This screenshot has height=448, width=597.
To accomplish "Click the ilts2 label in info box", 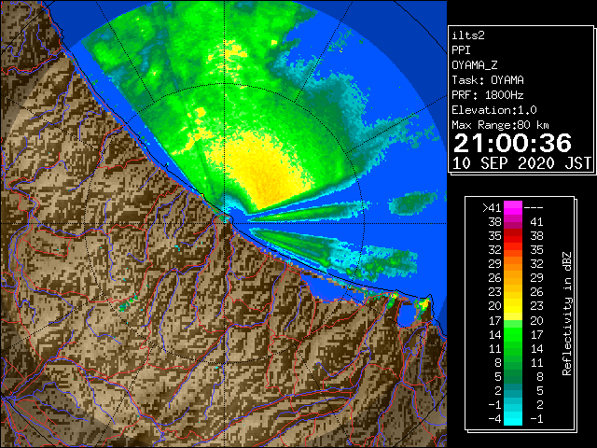I will (x=468, y=35).
